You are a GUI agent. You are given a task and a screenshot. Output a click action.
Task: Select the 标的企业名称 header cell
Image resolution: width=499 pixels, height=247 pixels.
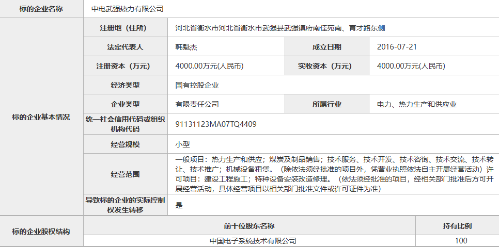tap(41, 9)
